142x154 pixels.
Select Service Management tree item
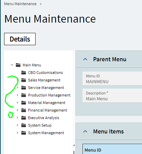46,88
